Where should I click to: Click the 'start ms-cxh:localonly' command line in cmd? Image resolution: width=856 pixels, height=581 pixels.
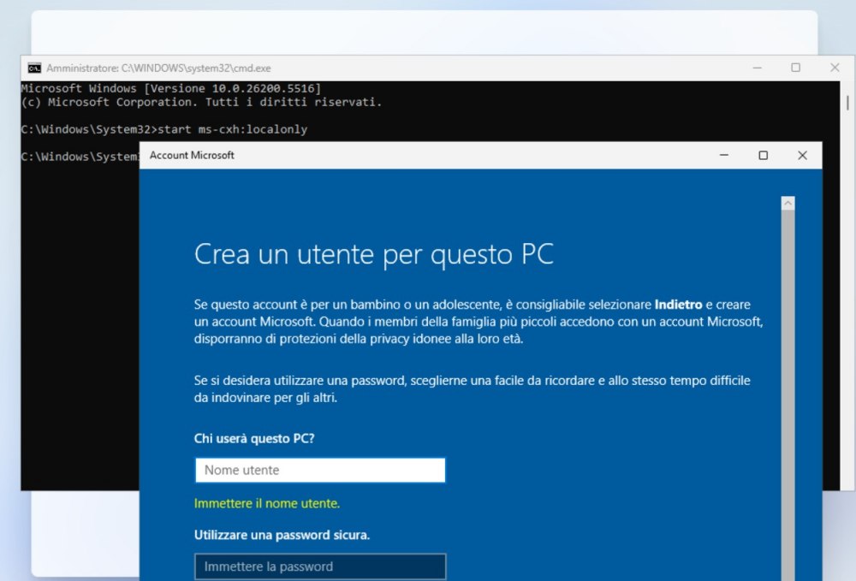[x=233, y=129]
